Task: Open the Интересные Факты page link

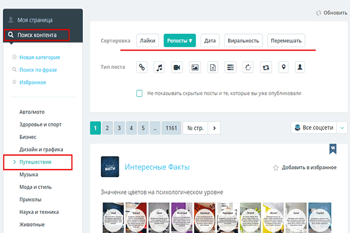Action: [x=157, y=167]
